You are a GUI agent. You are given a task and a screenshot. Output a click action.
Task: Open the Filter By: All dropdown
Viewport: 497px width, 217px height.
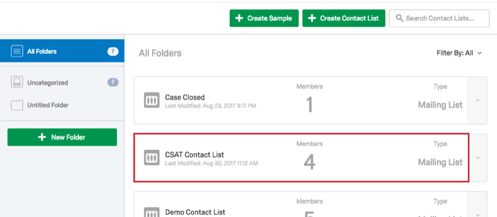click(459, 53)
